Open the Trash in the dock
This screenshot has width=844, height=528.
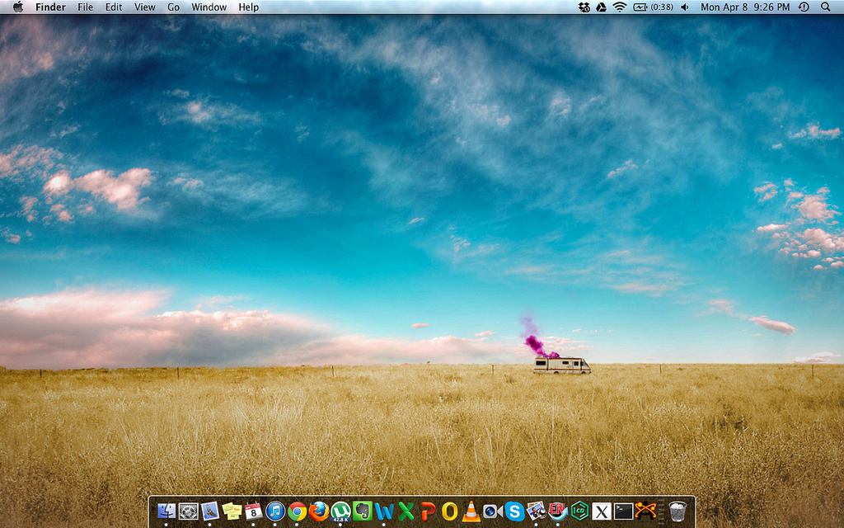tap(678, 511)
